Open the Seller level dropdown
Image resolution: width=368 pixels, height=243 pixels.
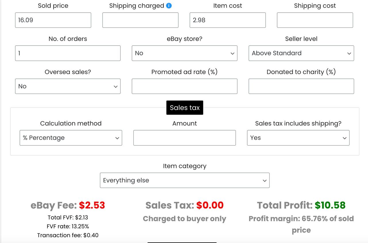click(x=301, y=53)
